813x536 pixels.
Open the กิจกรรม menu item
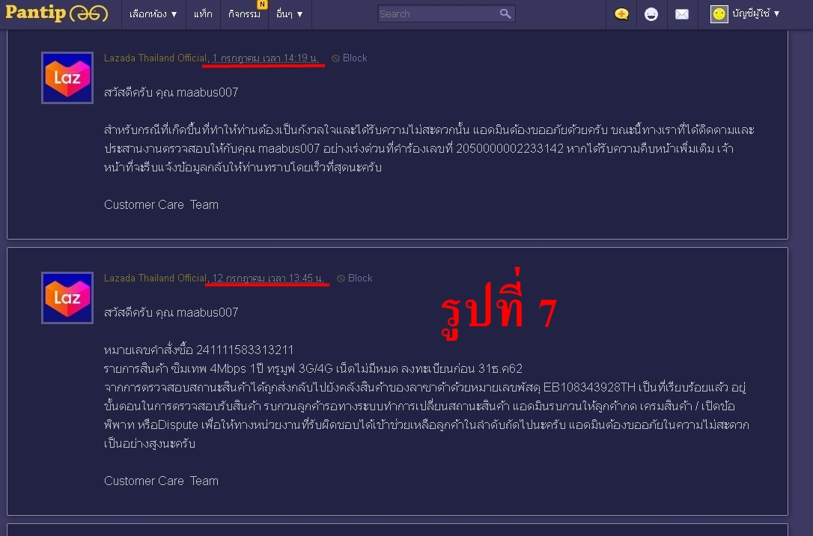pos(244,14)
